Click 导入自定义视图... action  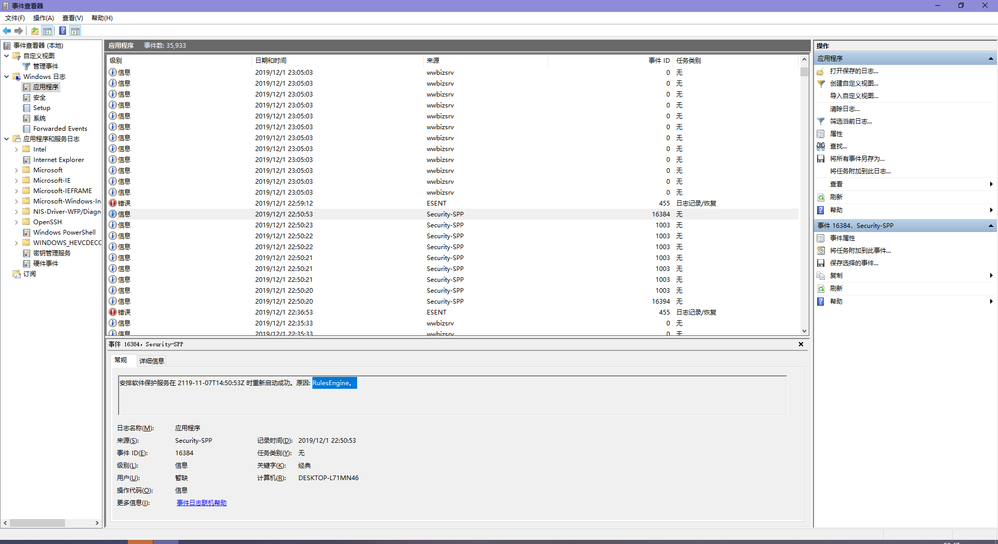pos(854,96)
